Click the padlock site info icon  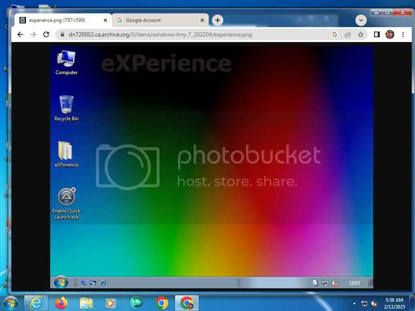coord(62,34)
